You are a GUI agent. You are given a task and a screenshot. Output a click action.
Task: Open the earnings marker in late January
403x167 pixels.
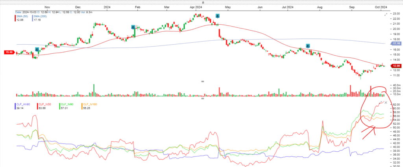[x=133, y=27]
